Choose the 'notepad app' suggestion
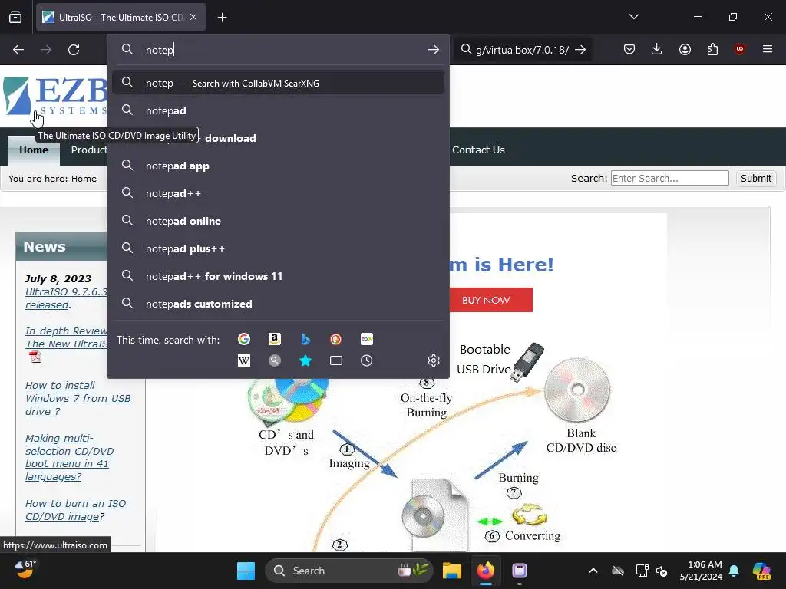The height and width of the screenshot is (589, 786). (278, 166)
